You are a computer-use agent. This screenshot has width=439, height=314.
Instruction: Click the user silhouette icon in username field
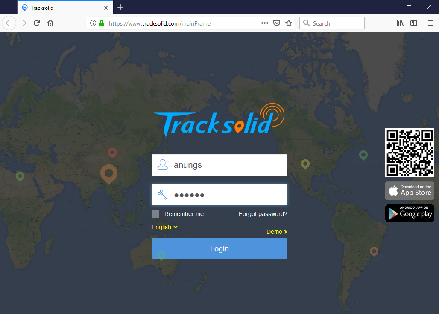click(163, 164)
